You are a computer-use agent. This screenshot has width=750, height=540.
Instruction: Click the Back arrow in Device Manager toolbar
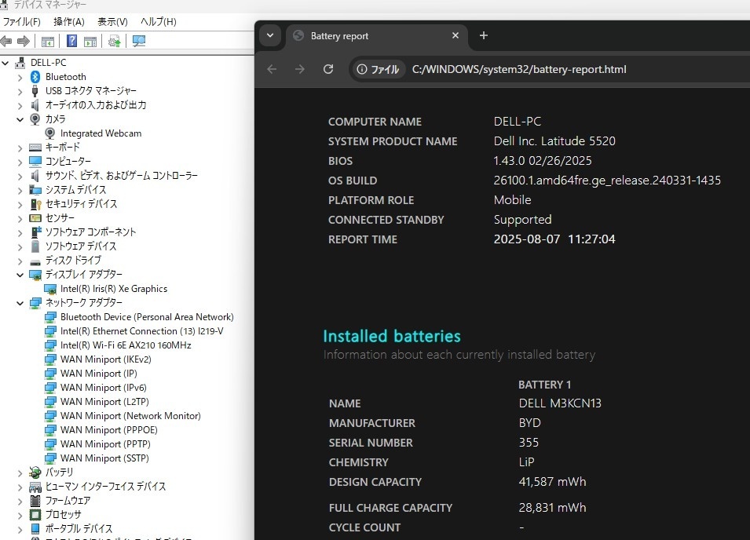click(x=5, y=42)
